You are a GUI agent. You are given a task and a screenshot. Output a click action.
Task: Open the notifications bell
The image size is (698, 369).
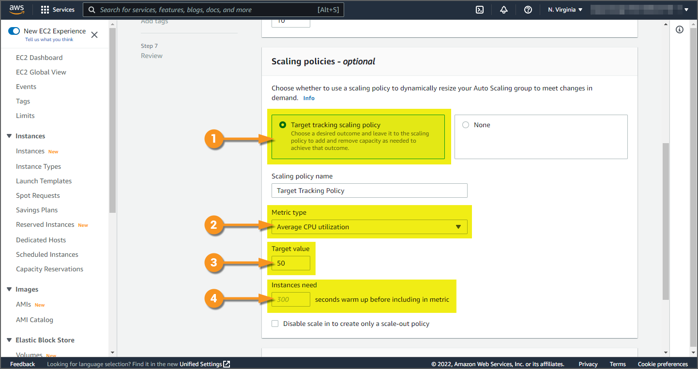pyautogui.click(x=504, y=10)
